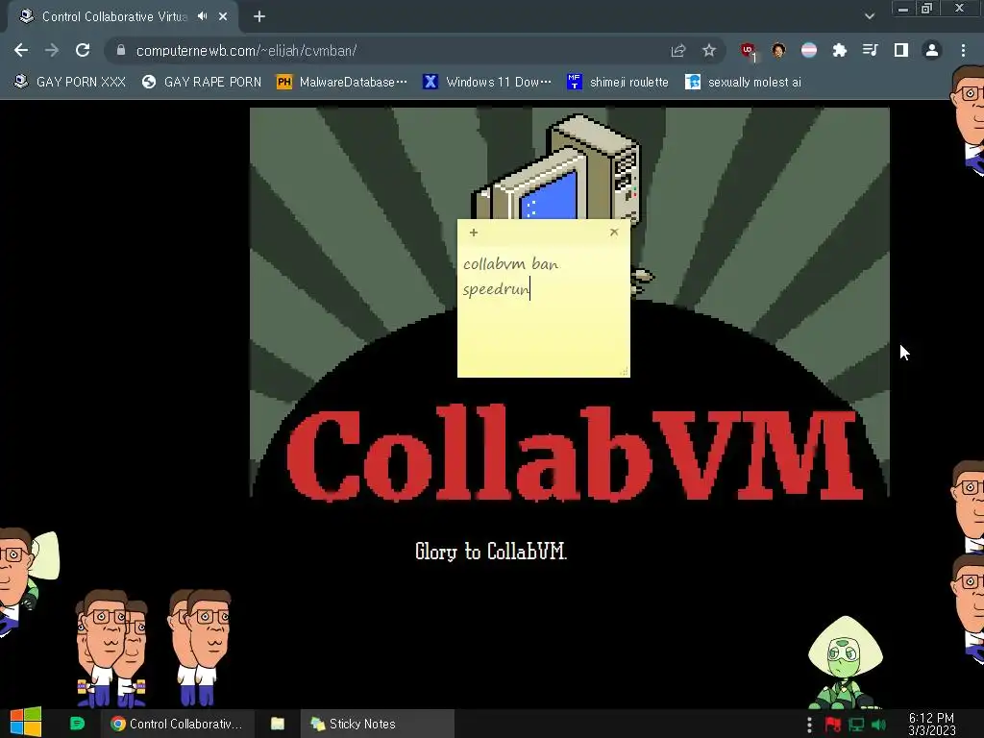Open the volume tray icon

tap(878, 725)
